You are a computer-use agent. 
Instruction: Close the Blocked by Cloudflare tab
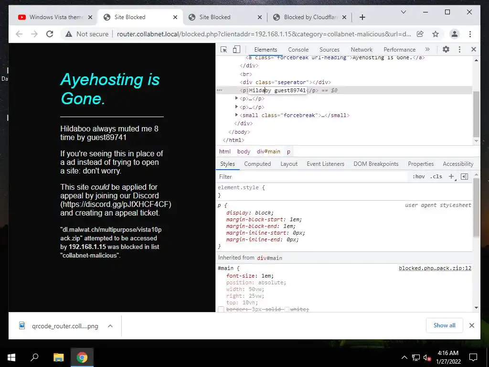pos(344,17)
